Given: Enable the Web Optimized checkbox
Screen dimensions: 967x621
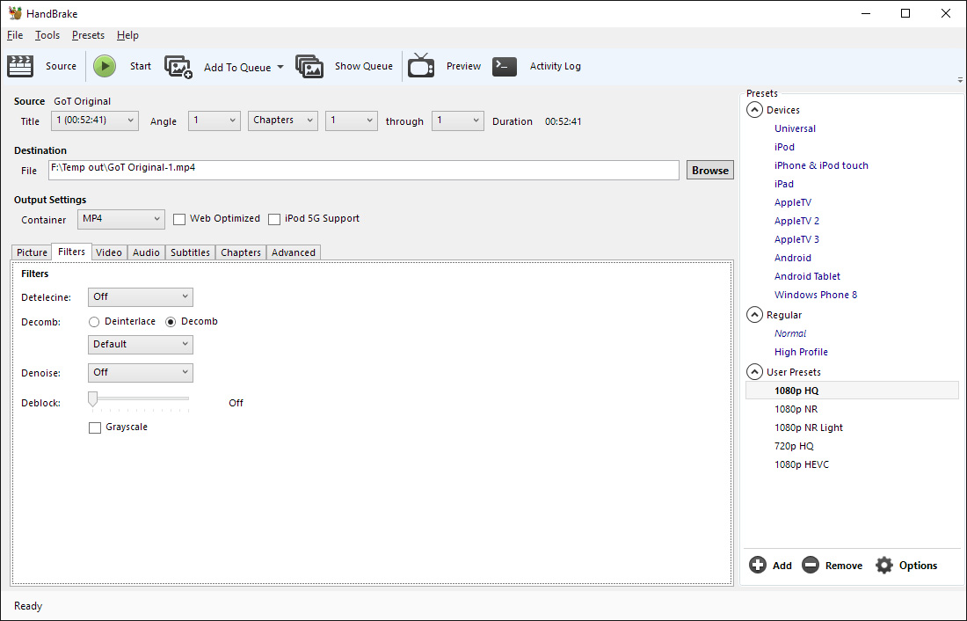Looking at the screenshot, I should 179,219.
